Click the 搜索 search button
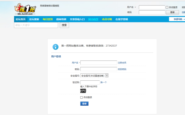The image size is (185, 115). 64,25
